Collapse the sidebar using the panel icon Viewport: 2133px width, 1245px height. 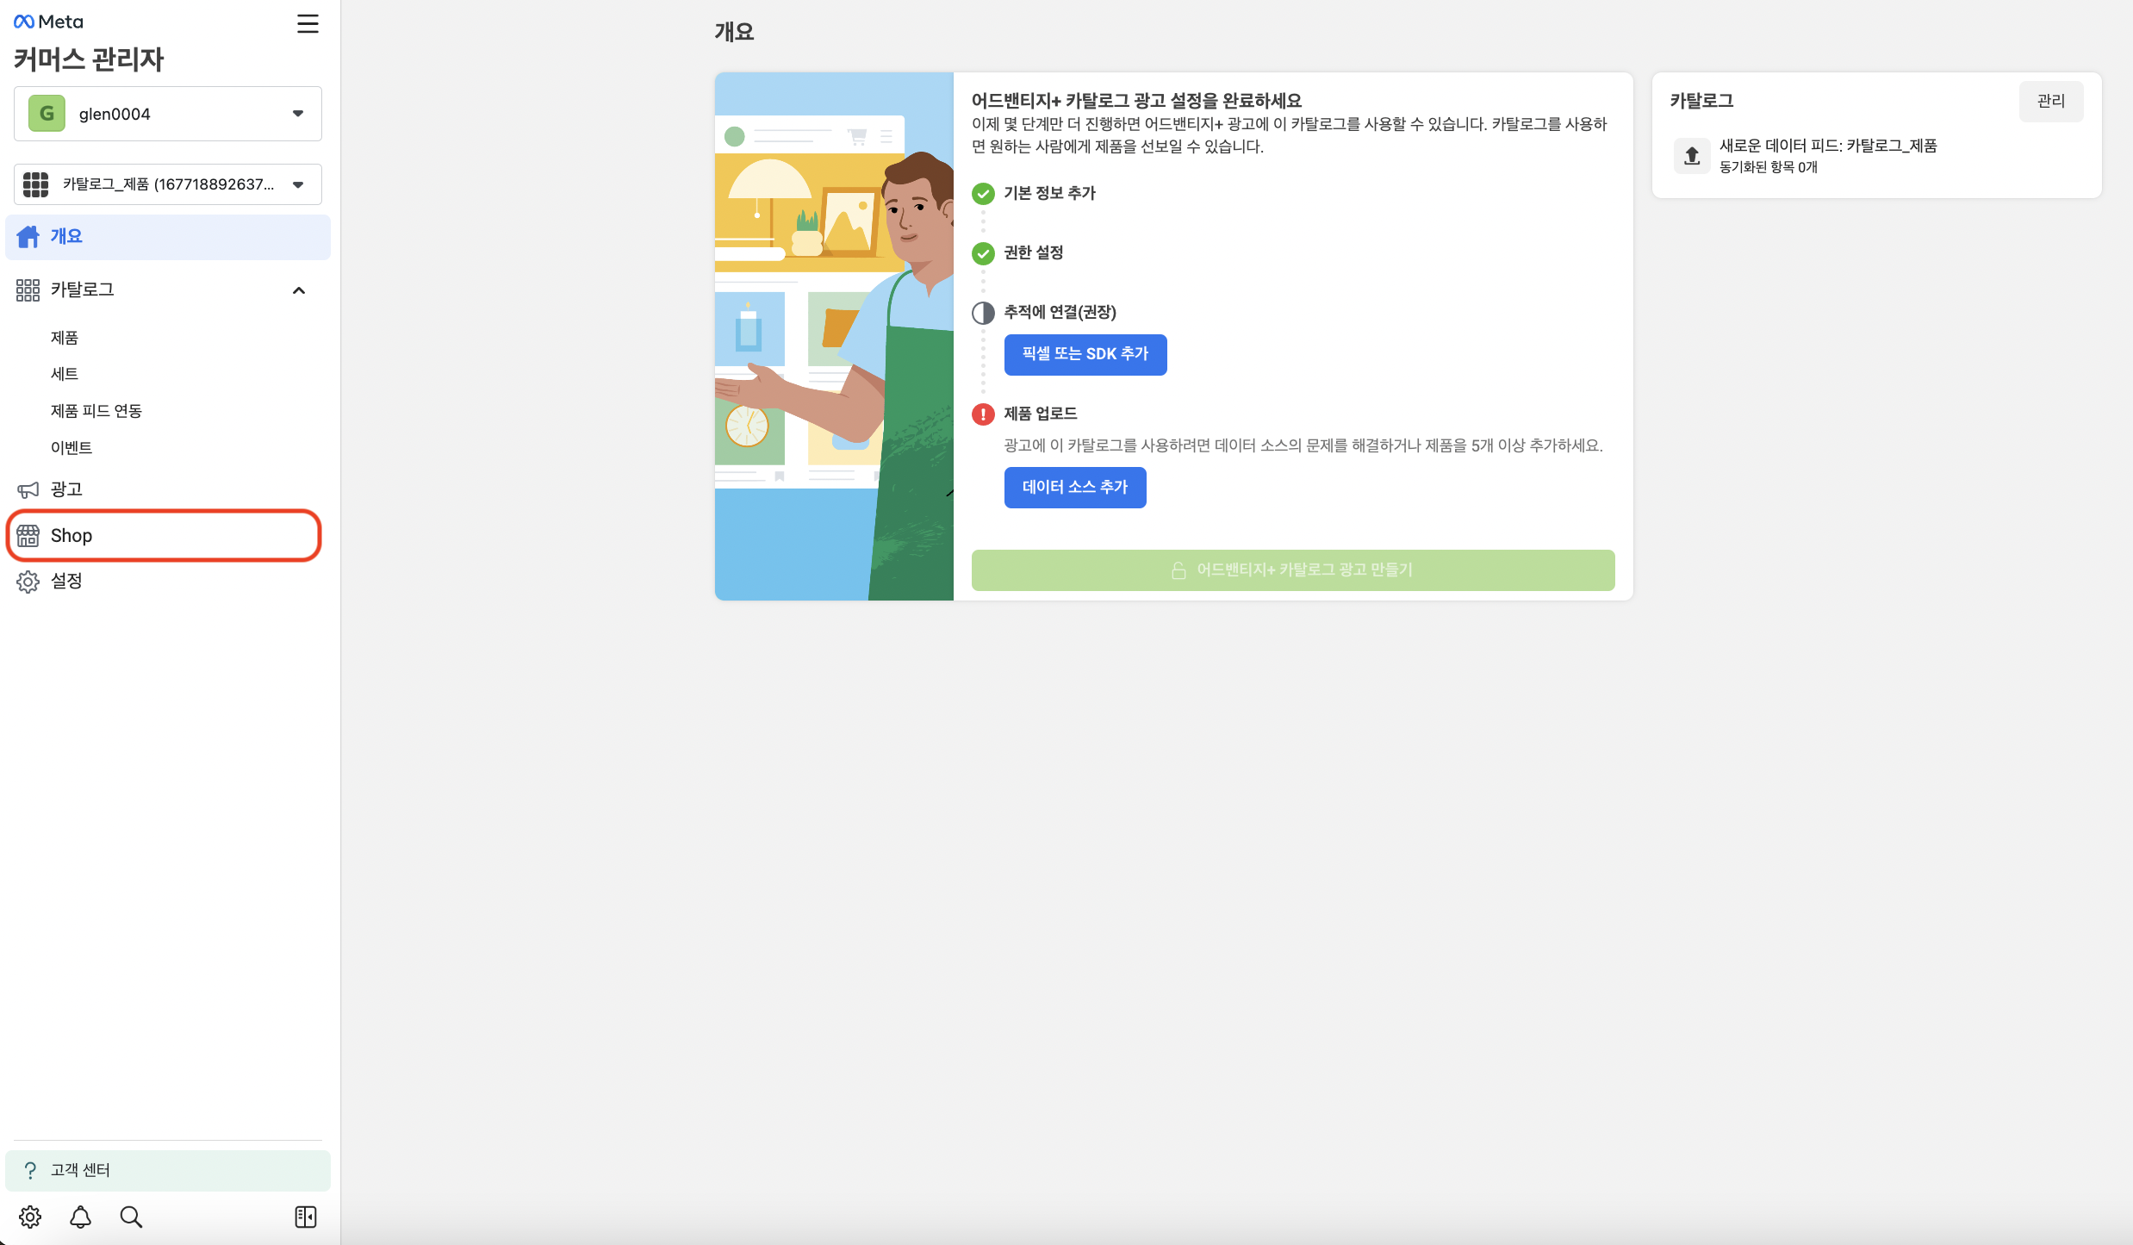(x=306, y=1217)
